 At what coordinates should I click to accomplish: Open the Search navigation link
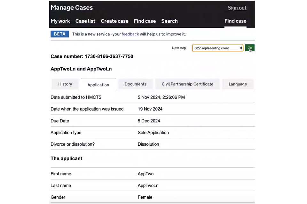coord(169,21)
